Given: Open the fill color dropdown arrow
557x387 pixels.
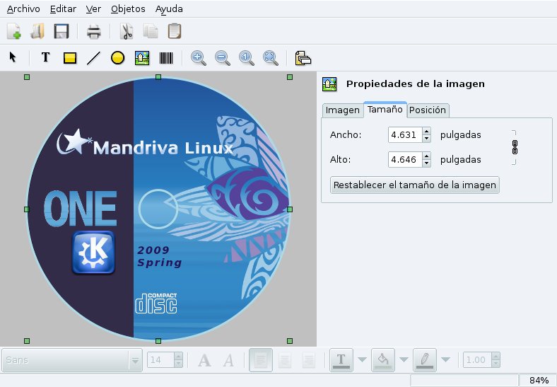Looking at the screenshot, I should (x=404, y=359).
